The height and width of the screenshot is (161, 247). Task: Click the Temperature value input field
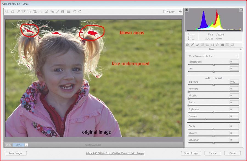click(x=234, y=62)
